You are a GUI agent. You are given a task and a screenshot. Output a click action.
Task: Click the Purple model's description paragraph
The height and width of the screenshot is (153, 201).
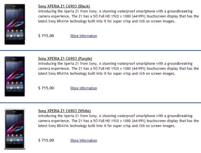(x=118, y=69)
